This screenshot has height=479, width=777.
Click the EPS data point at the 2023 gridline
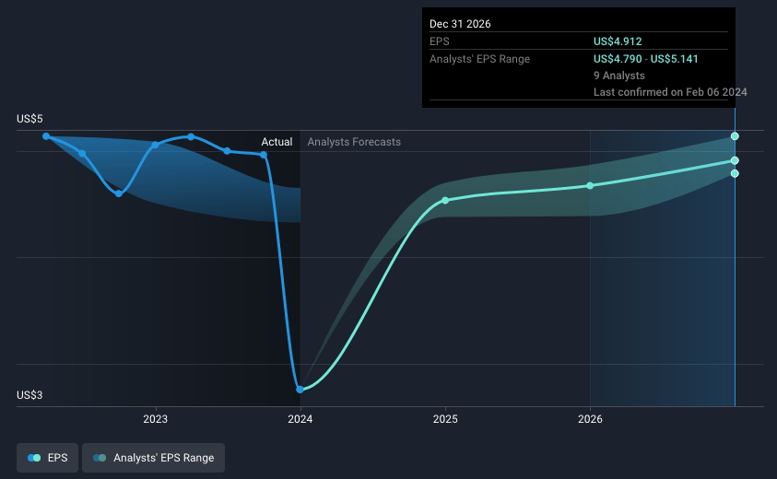coord(155,145)
